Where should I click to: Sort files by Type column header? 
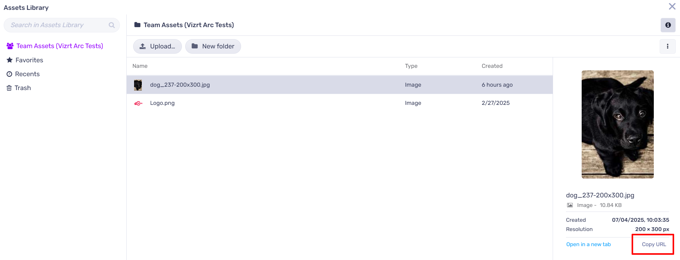pos(411,66)
